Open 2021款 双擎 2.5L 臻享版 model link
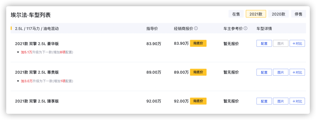This screenshot has height=120, width=316. 37,101
